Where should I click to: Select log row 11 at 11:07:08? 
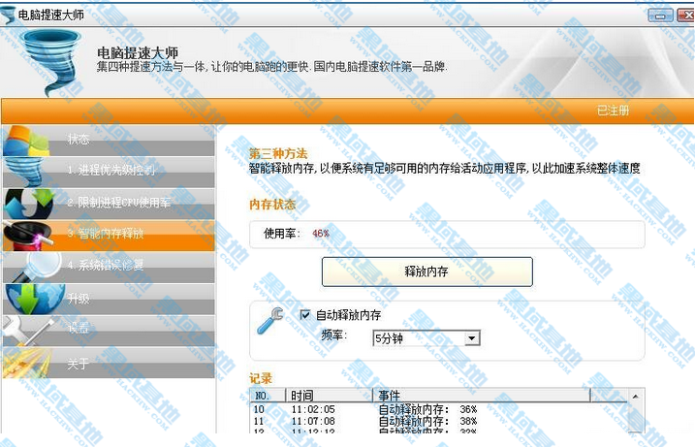coord(438,421)
